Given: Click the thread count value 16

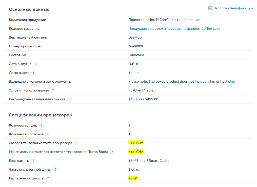Looking at the screenshot, I should (x=130, y=134).
